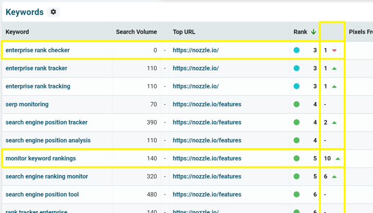
Task: Click teal rank dot for enterprise rank tracking
Action: point(297,86)
